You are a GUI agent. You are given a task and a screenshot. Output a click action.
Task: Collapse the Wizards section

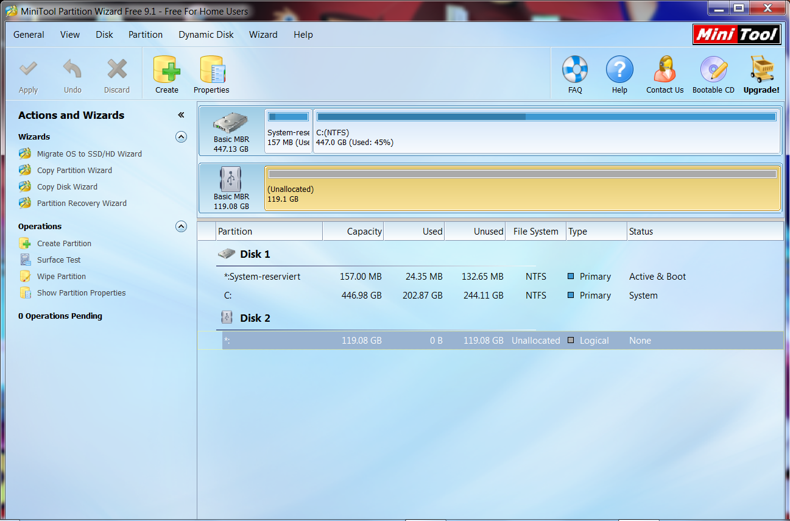(181, 136)
